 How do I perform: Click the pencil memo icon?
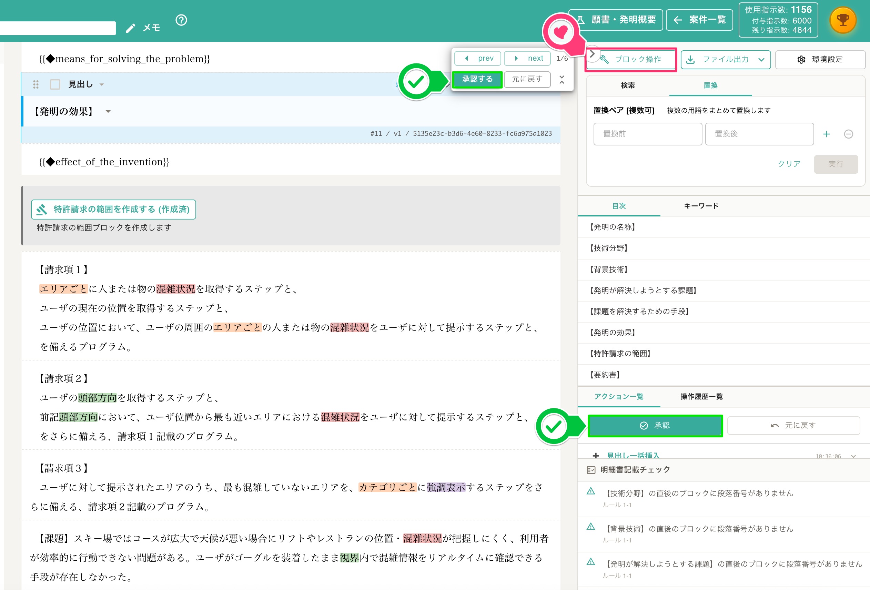[130, 28]
